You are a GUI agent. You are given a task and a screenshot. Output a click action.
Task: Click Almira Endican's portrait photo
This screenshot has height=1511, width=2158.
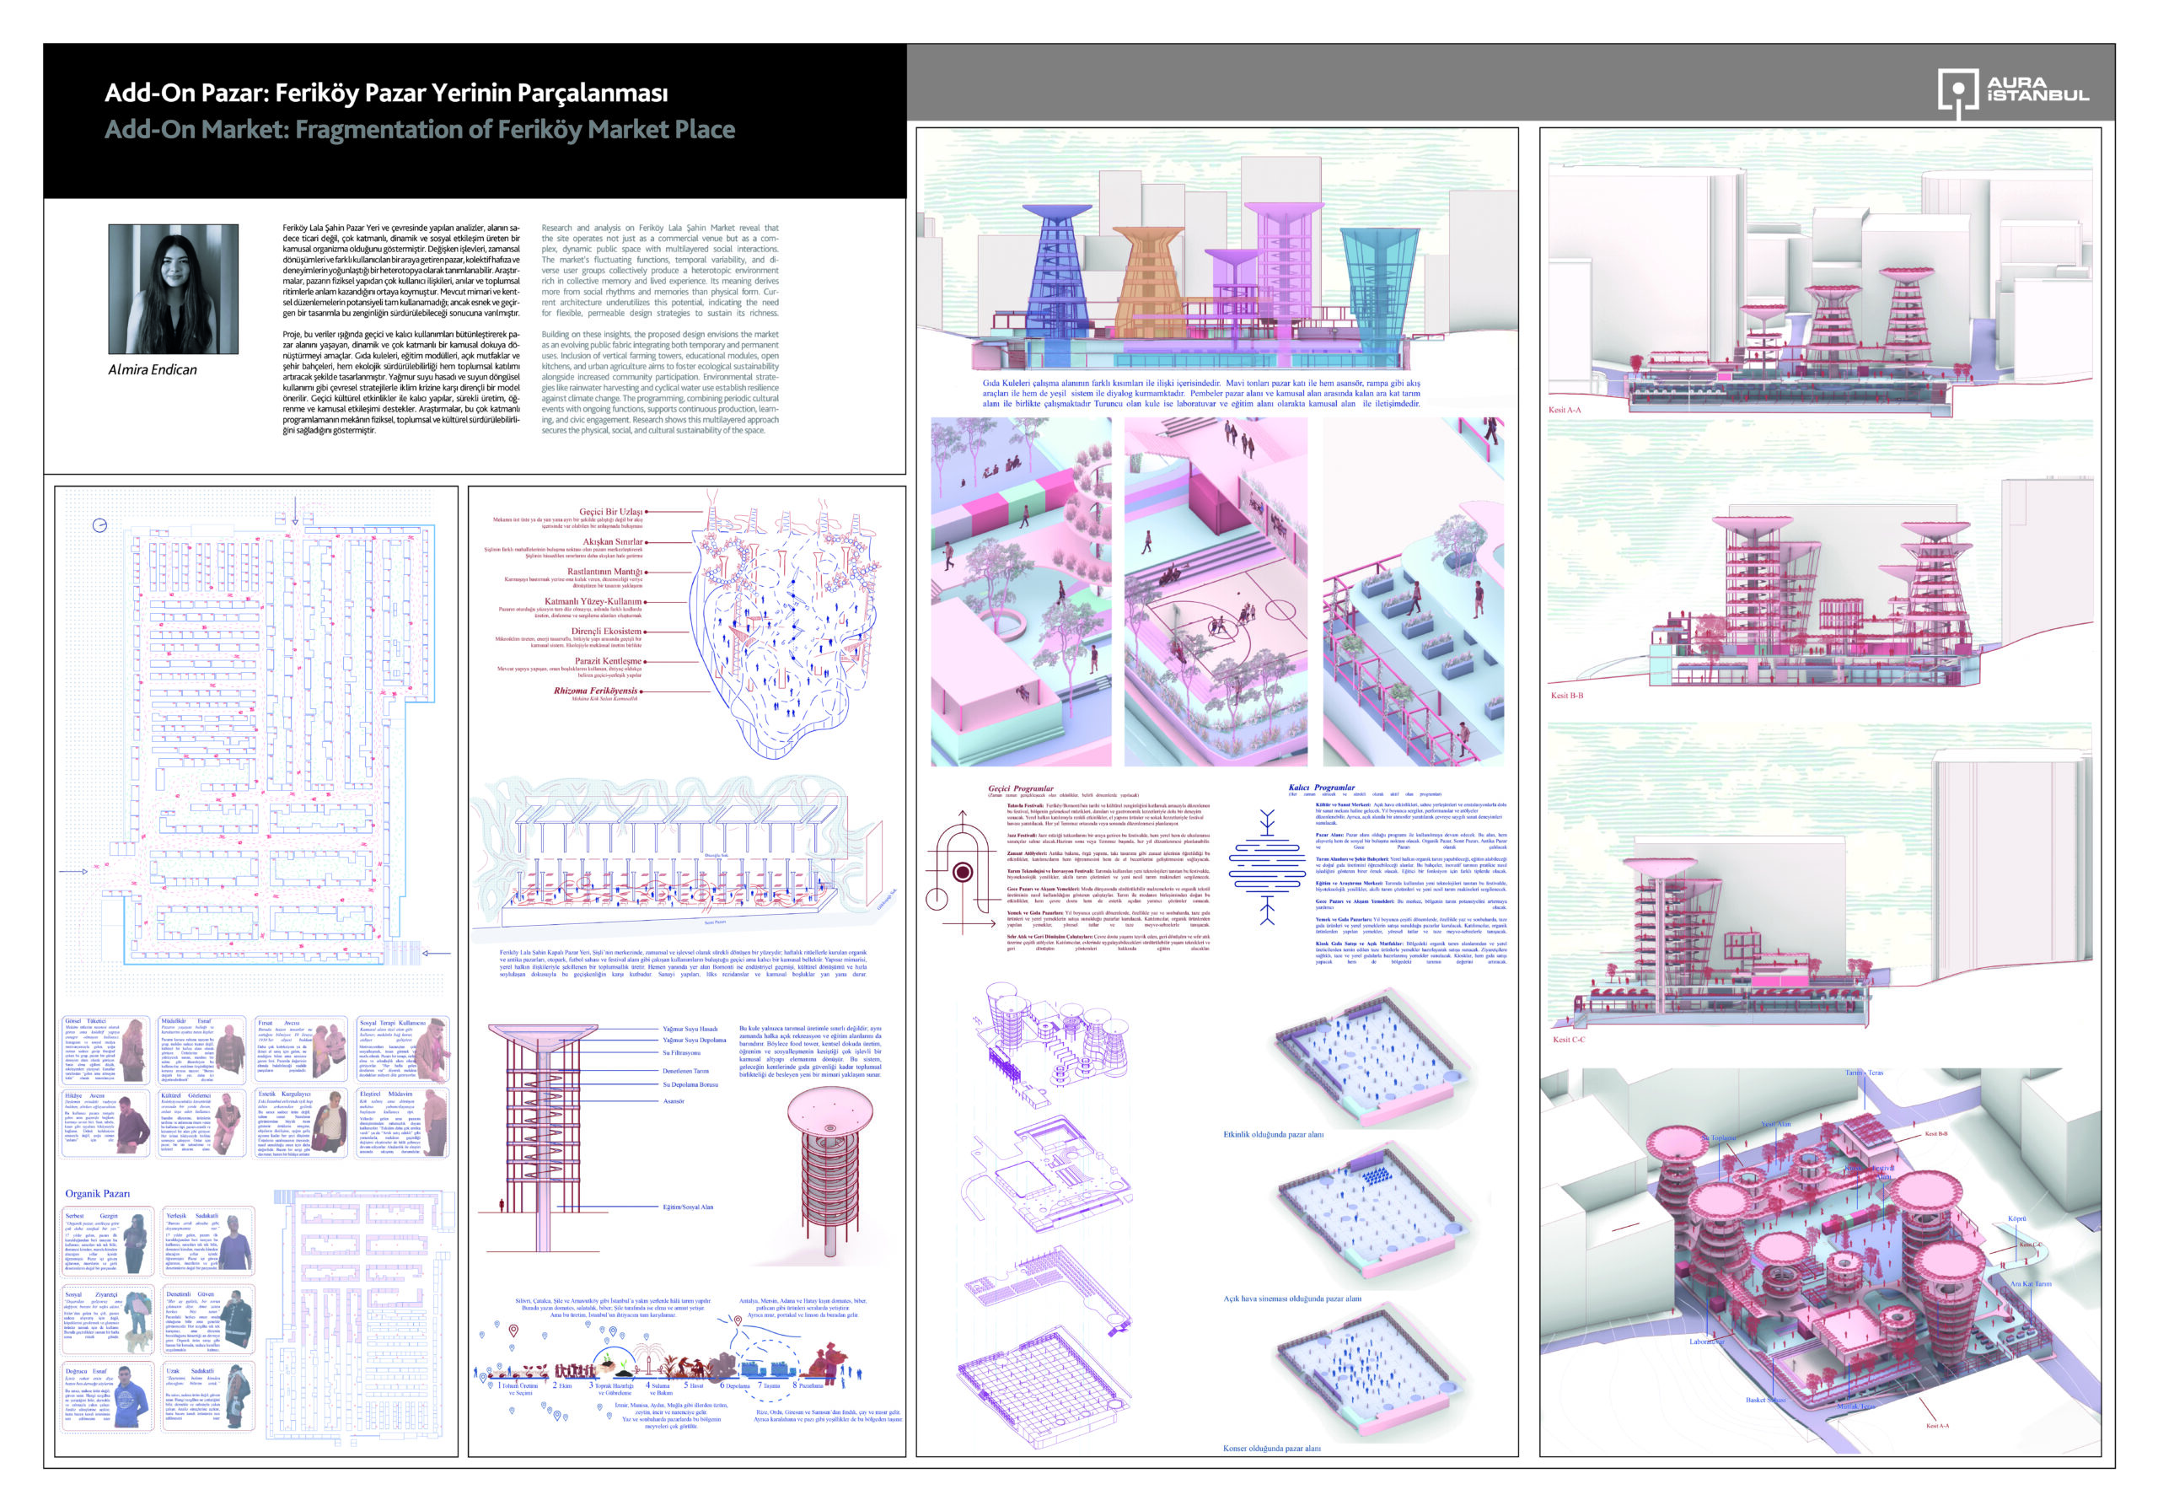[173, 288]
